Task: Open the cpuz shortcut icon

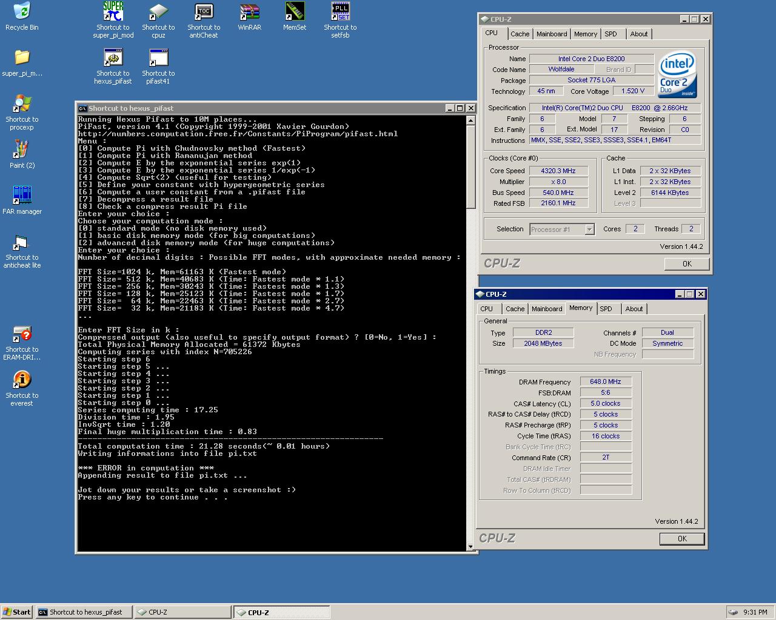Action: pos(158,11)
